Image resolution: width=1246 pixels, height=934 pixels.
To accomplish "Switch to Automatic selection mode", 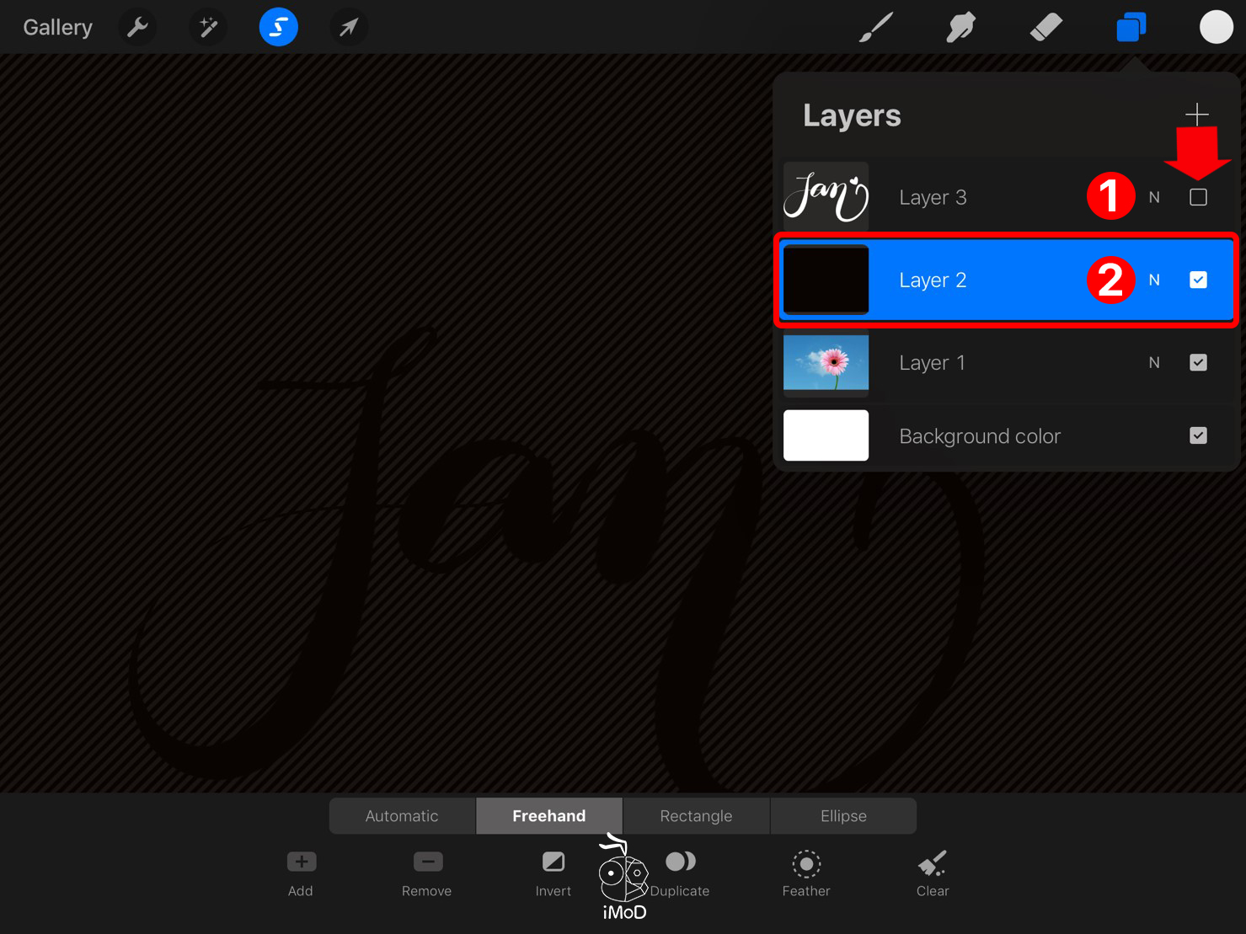I will pyautogui.click(x=402, y=815).
